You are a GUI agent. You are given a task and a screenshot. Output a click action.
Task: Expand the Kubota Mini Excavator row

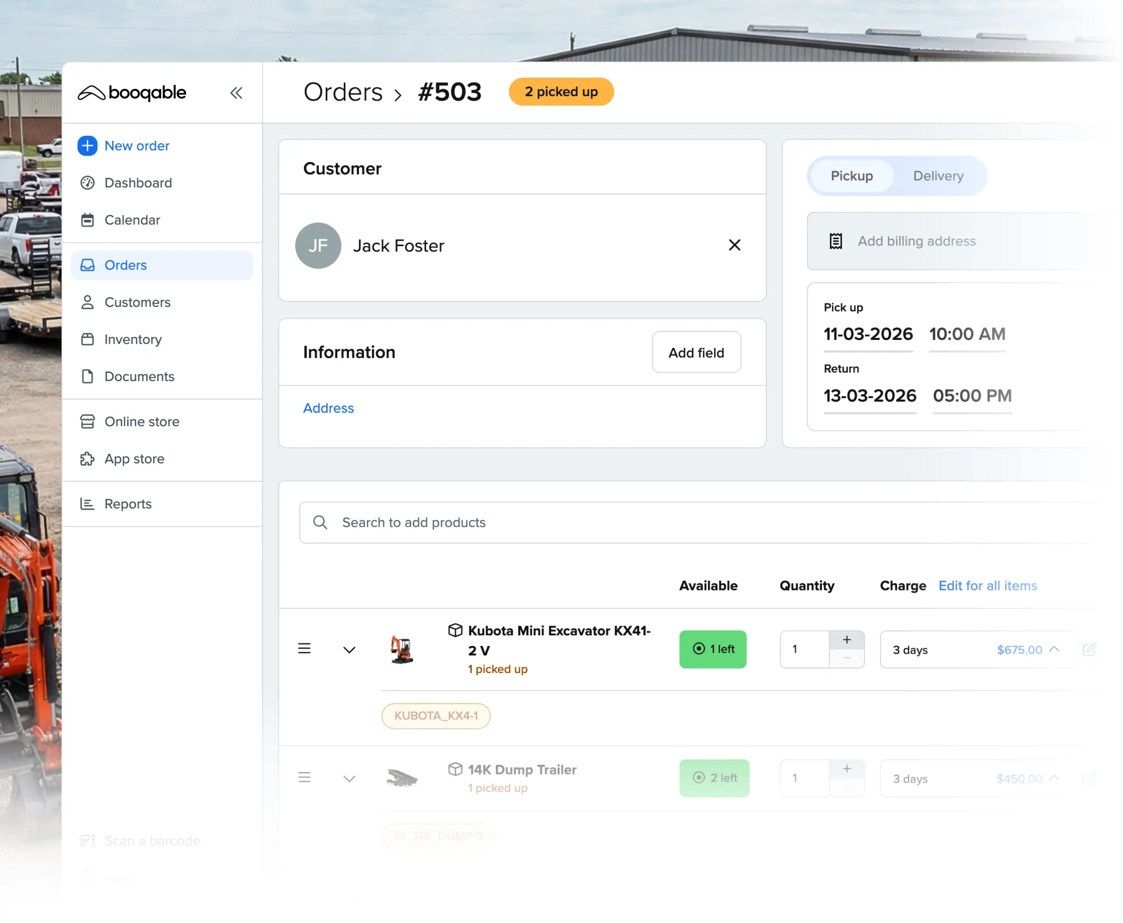[x=349, y=649]
